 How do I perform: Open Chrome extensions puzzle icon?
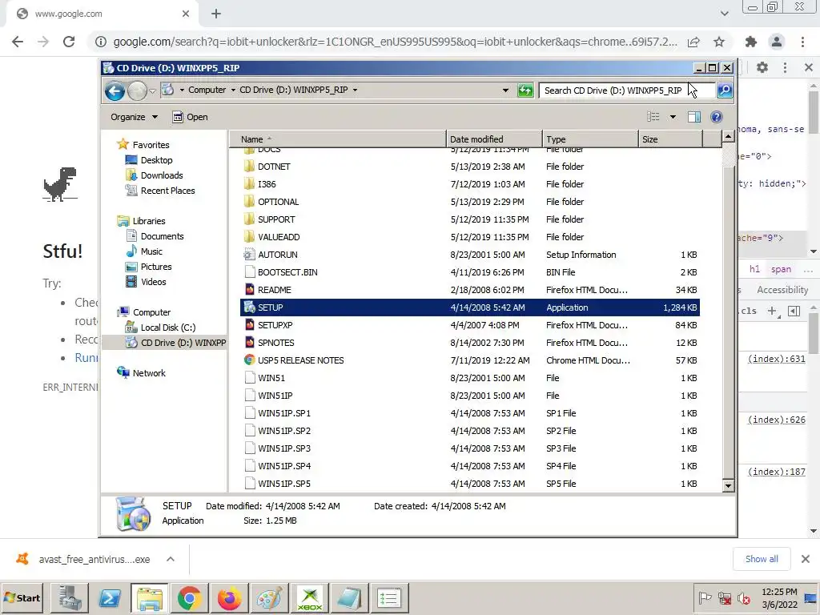point(751,42)
